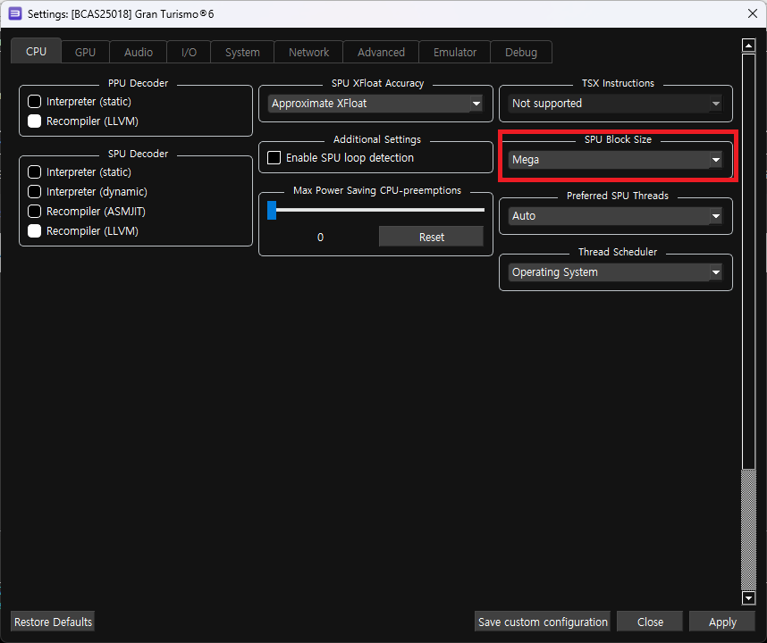767x643 pixels.
Task: Click the CPU-preemptions value 0
Action: tap(320, 237)
